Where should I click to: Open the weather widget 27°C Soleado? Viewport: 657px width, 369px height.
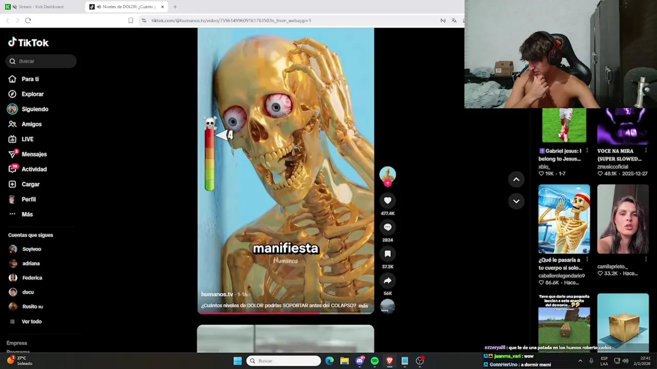click(20, 361)
